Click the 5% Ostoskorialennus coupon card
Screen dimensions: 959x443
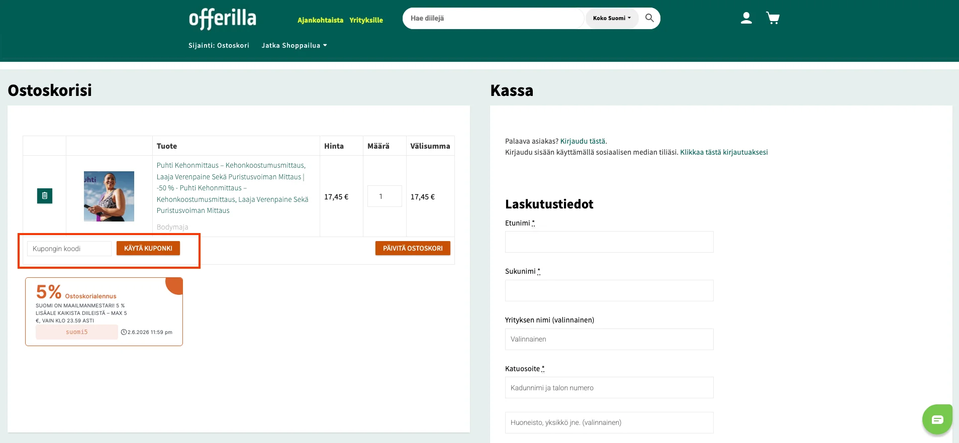[x=104, y=312]
